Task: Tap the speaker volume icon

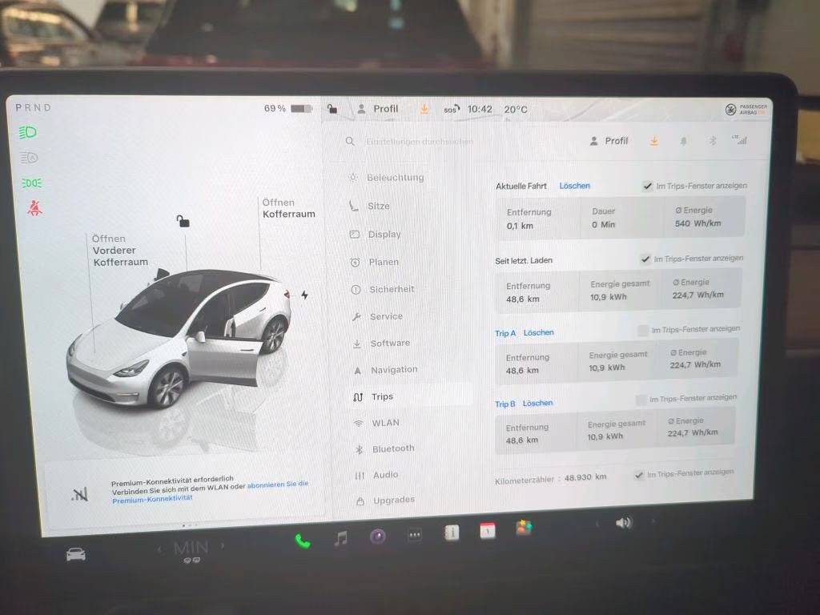Action: pos(623,523)
